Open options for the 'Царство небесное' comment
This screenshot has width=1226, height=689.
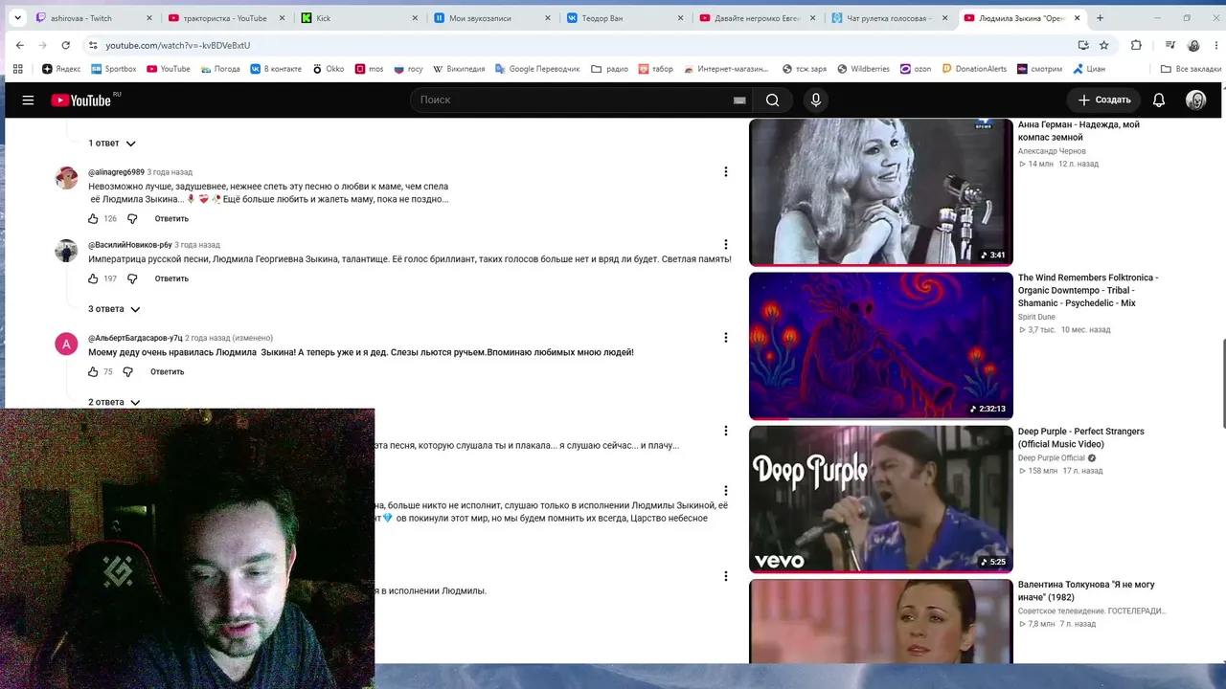(x=725, y=491)
